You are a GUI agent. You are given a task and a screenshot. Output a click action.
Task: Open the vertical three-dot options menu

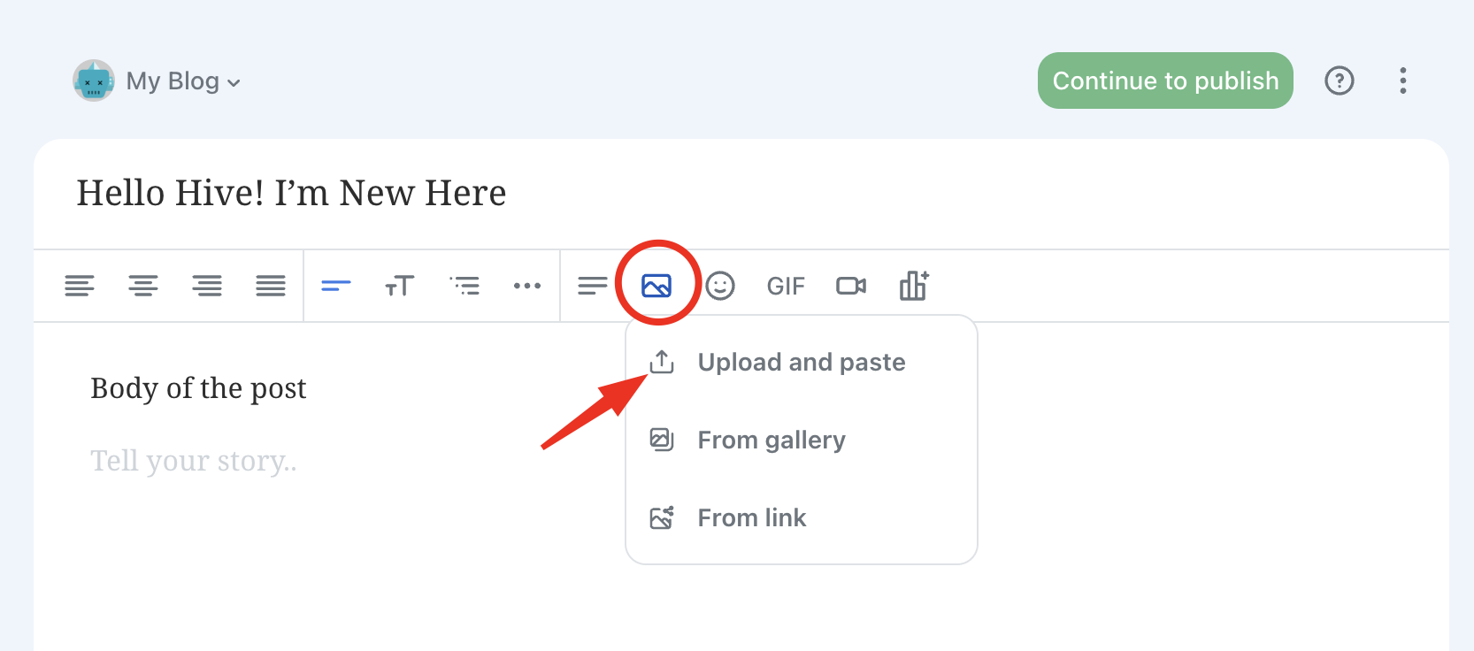pyautogui.click(x=1403, y=80)
